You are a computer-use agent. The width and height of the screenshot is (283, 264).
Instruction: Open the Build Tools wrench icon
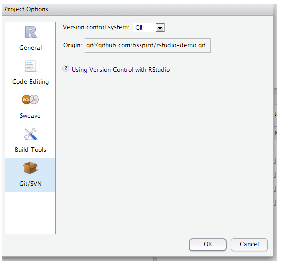(30, 134)
